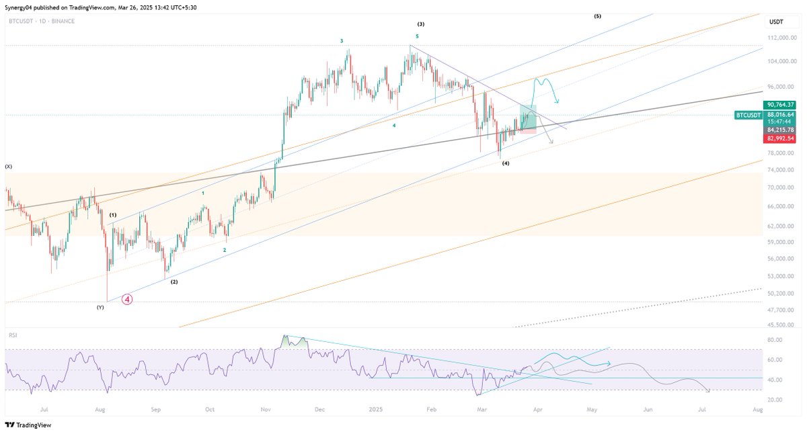Click the Dec label on time axis
The width and height of the screenshot is (807, 434).
320,408
